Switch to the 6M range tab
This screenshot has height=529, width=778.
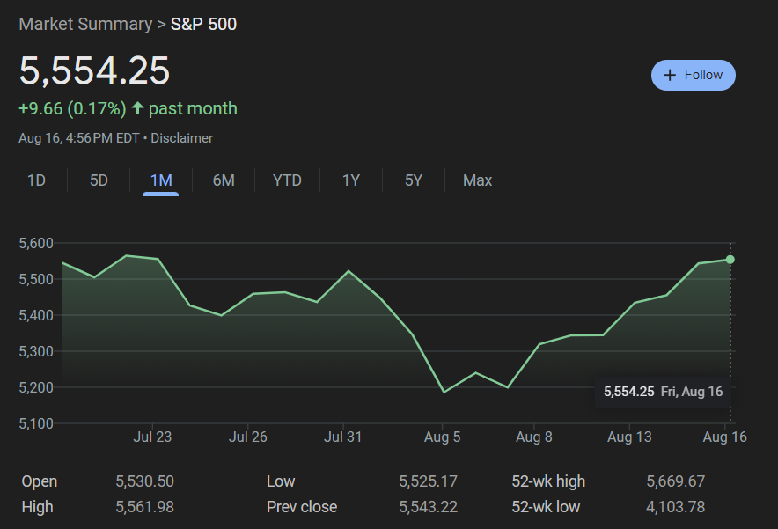tap(224, 180)
